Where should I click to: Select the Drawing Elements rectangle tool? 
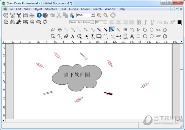(99, 36)
